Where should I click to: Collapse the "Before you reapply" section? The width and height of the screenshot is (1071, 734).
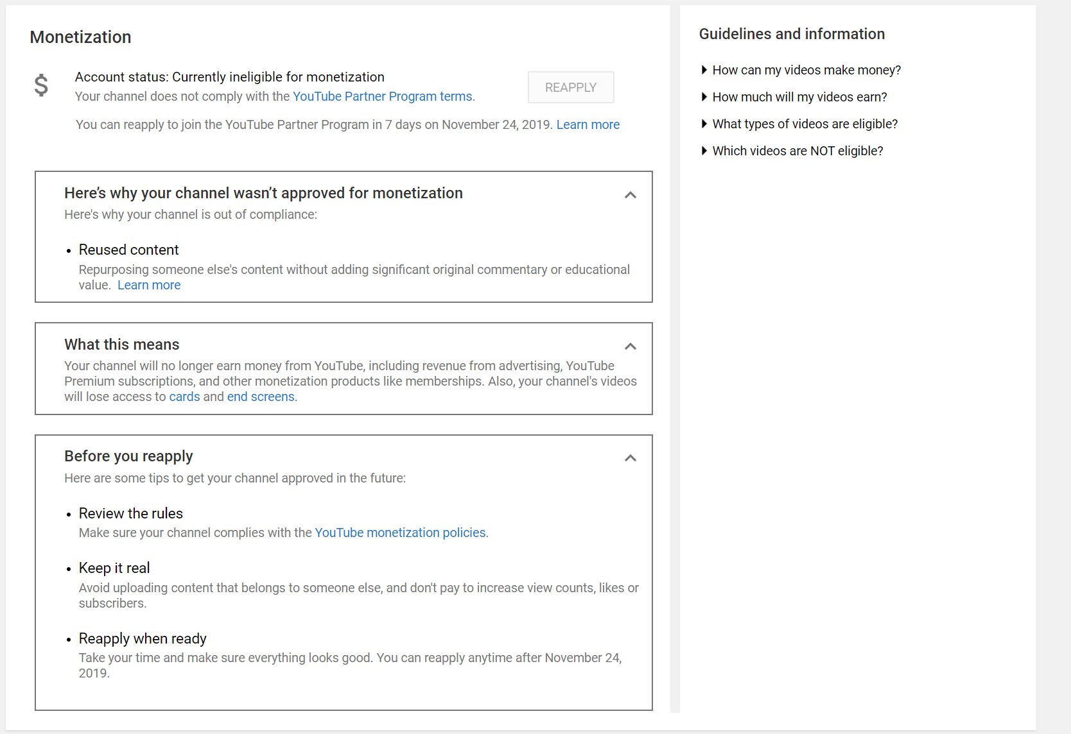[631, 458]
